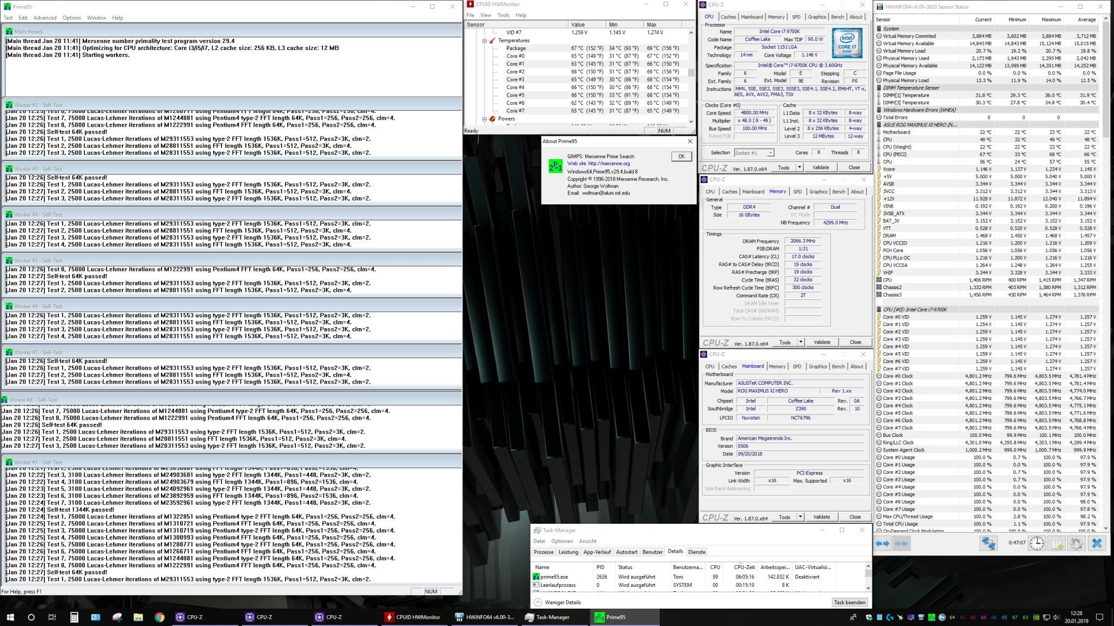Launch Calculator from taskbar
1114x626 pixels.
pyautogui.click(x=74, y=617)
